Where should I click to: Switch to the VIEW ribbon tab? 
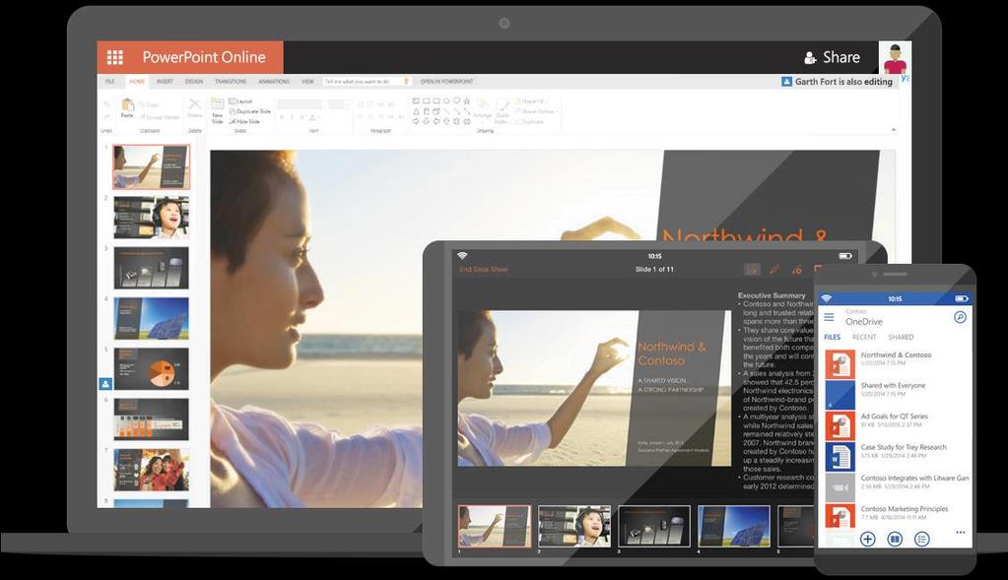307,82
